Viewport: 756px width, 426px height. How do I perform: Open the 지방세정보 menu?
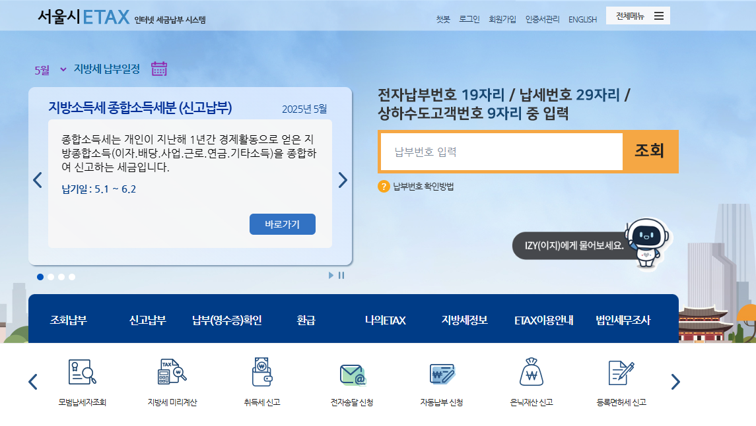(464, 320)
